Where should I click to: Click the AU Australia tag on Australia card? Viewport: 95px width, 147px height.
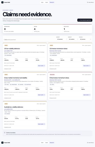click(7, 114)
